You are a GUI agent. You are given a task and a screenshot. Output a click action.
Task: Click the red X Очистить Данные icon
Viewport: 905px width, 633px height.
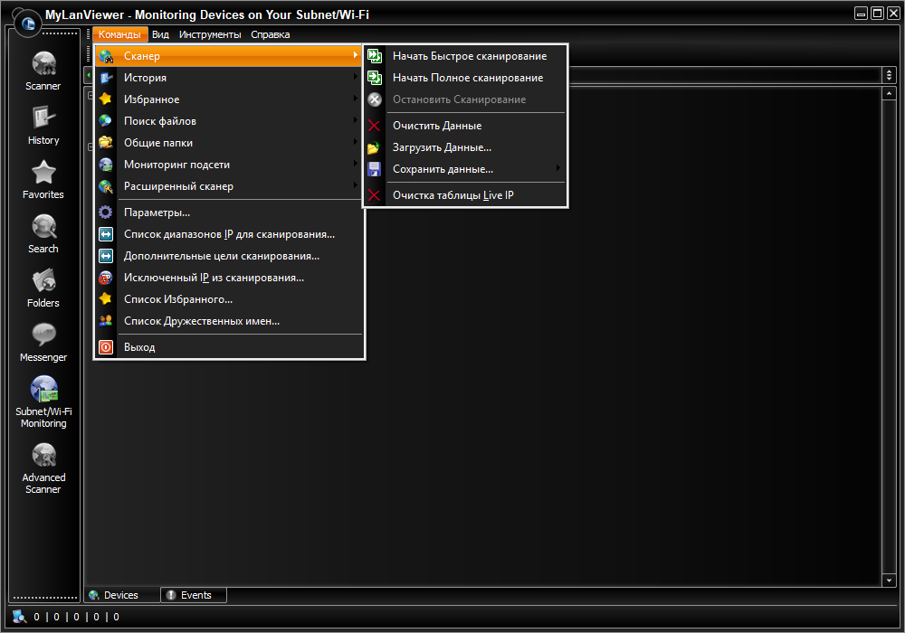pos(375,126)
